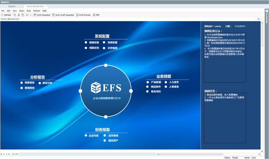269x159 pixels.
Task: Open the Data menu
Action: point(29,11)
